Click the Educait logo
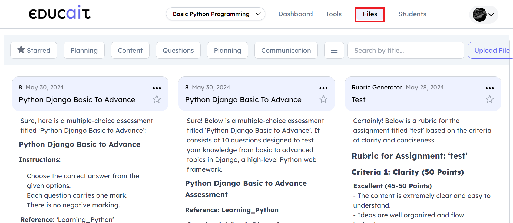513x223 pixels. 59,13
